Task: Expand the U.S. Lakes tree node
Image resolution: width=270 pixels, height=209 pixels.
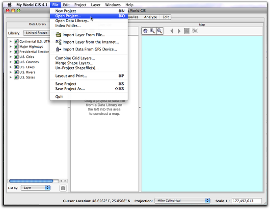Action: pyautogui.click(x=10, y=67)
